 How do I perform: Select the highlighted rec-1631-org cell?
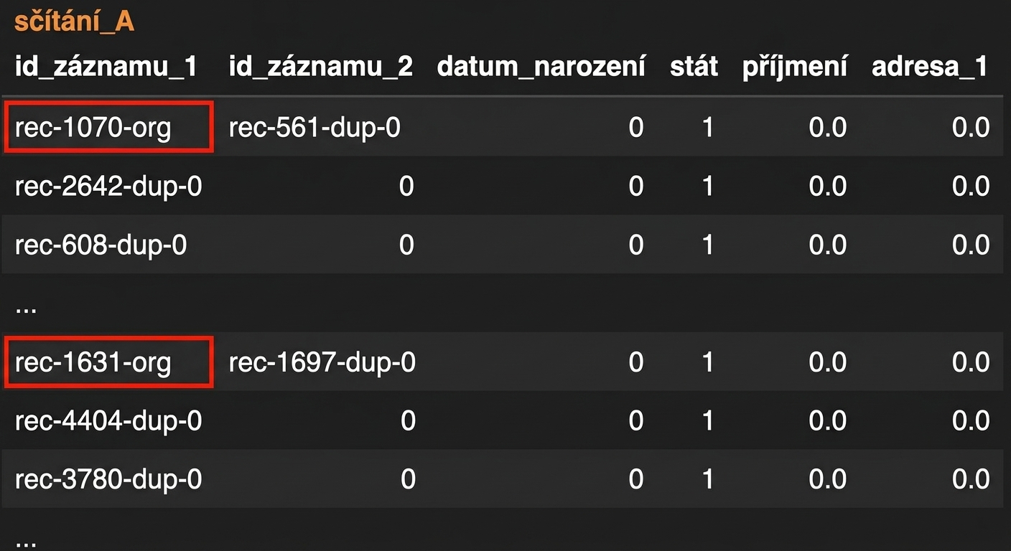click(109, 362)
